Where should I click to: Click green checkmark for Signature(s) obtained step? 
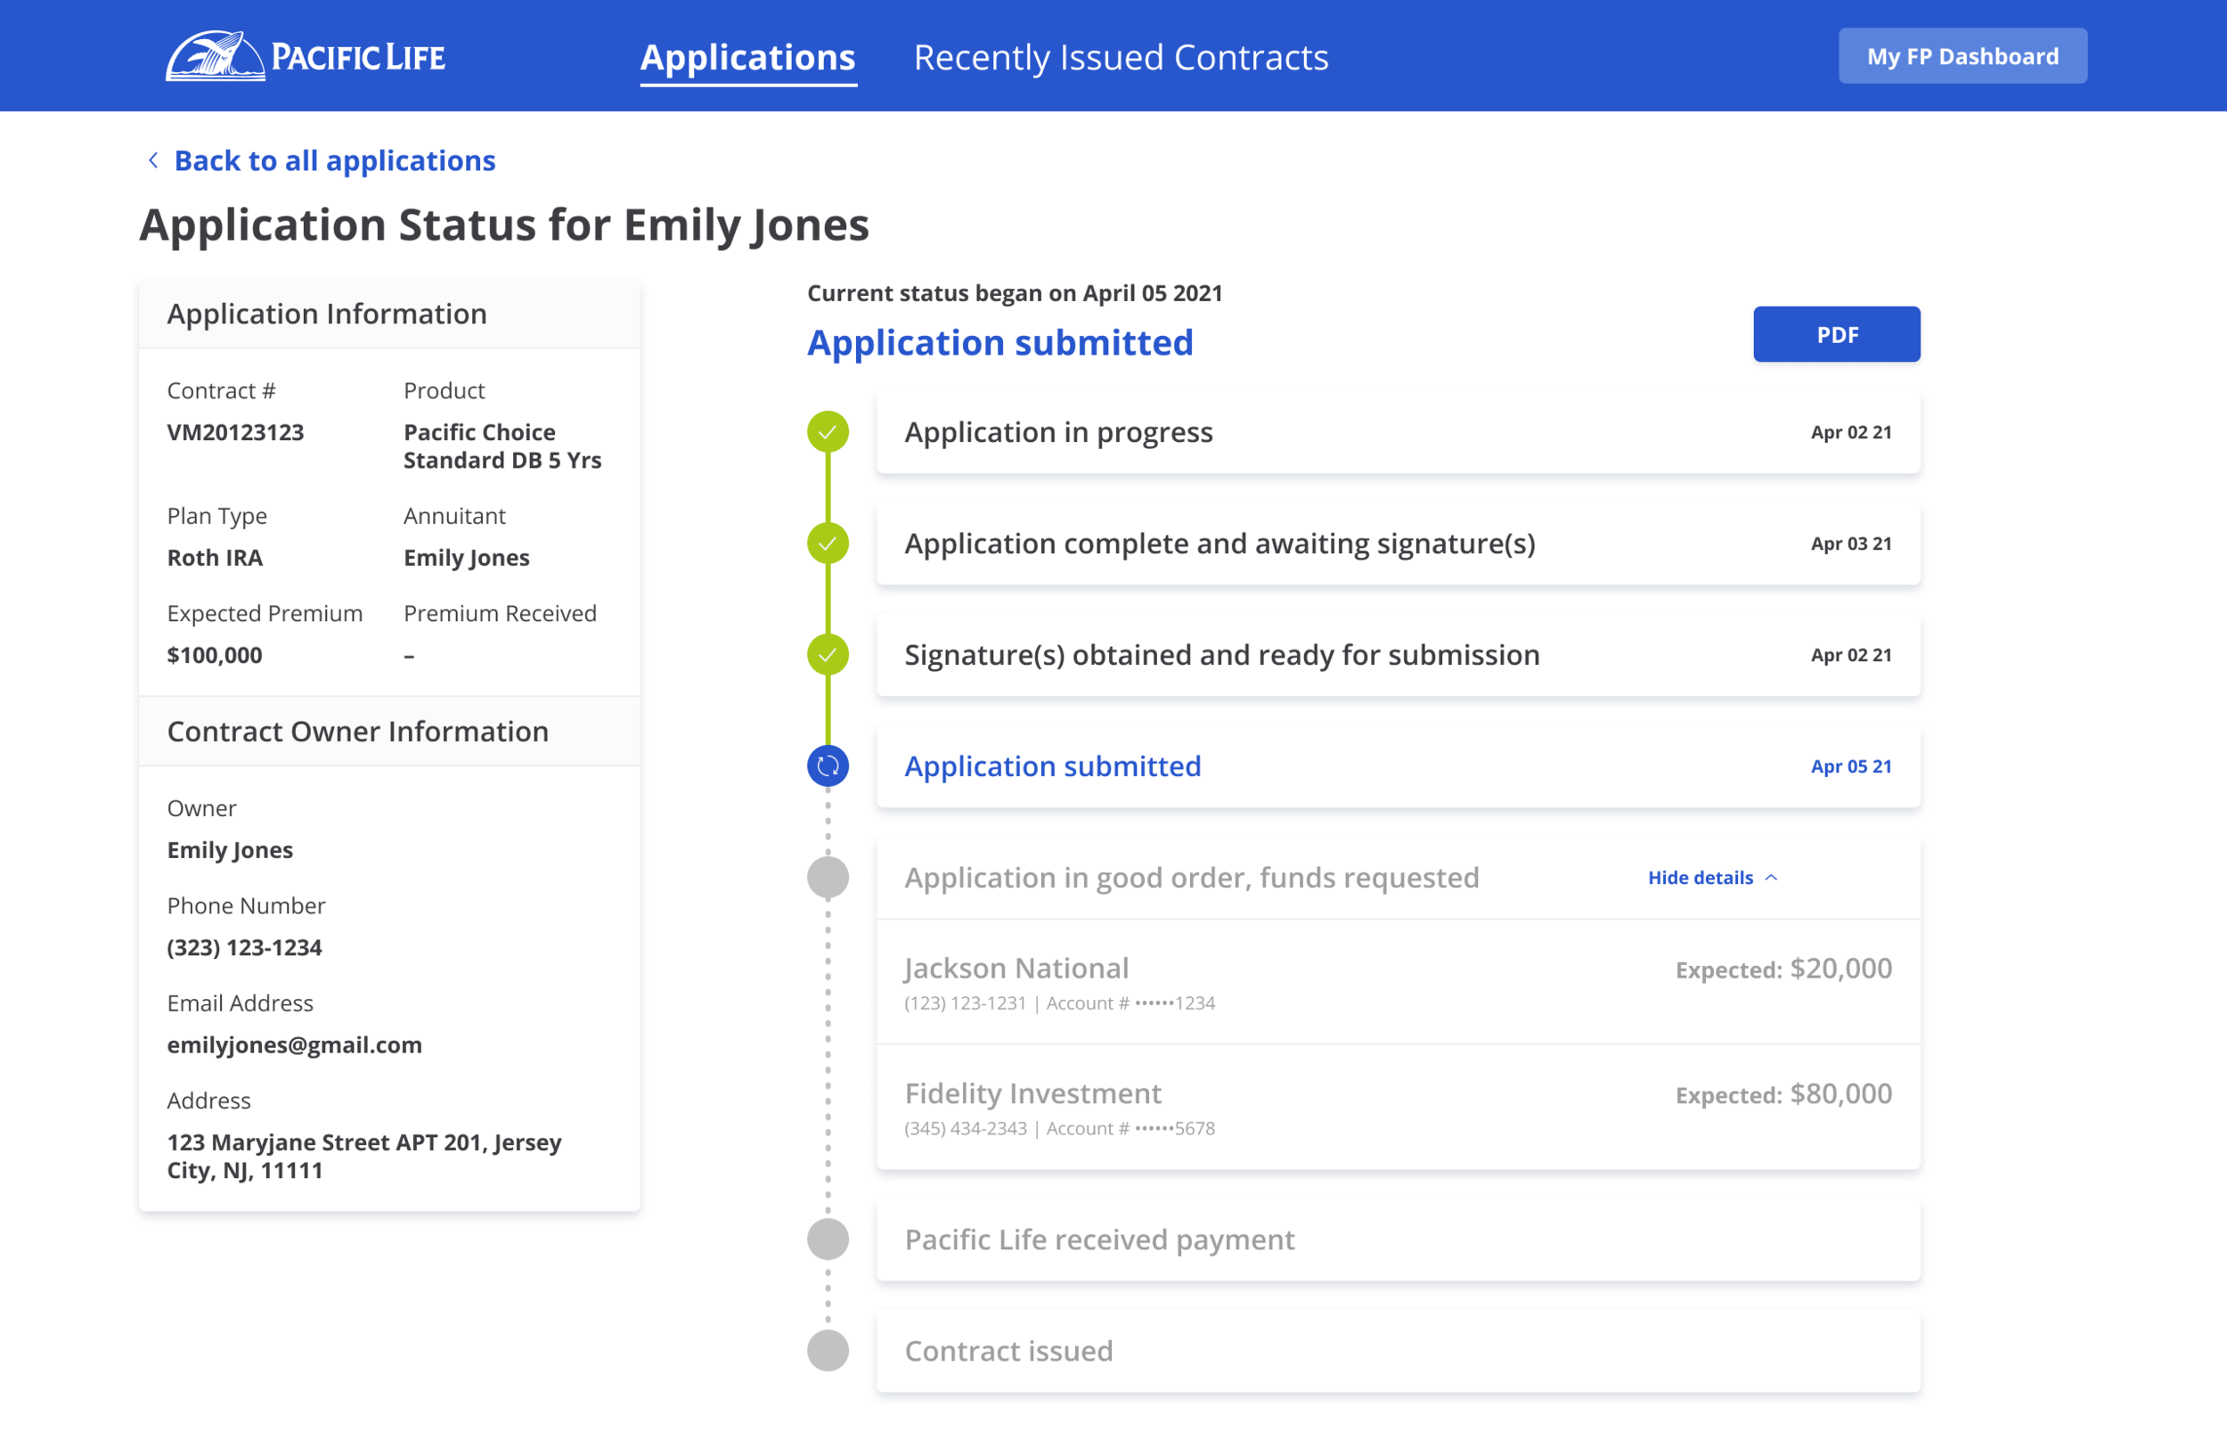[828, 655]
